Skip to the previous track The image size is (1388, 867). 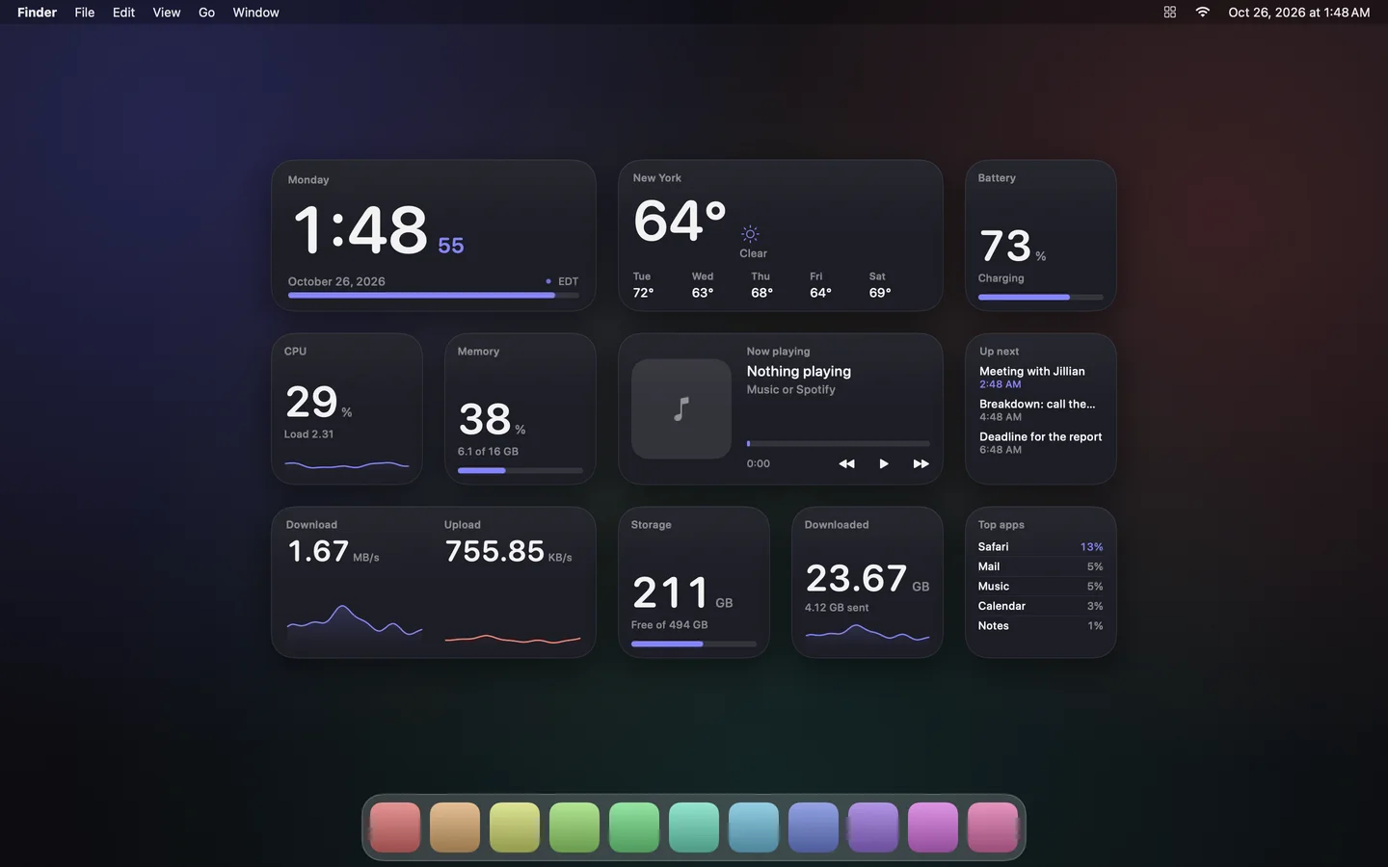point(846,463)
